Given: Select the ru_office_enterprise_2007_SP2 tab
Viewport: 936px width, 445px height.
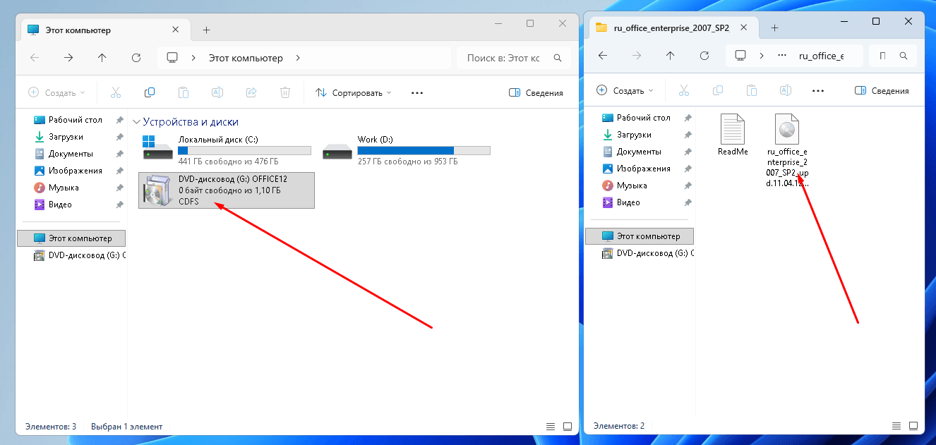Looking at the screenshot, I should 674,28.
